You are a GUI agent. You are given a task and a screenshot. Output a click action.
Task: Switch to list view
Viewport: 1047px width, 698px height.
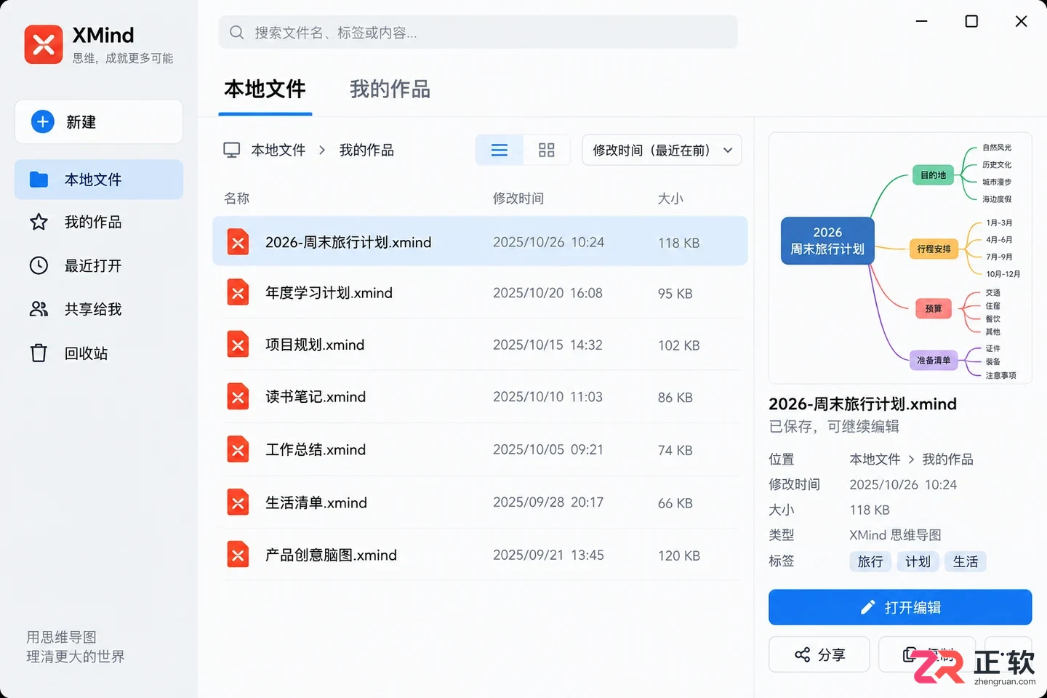pyautogui.click(x=500, y=150)
